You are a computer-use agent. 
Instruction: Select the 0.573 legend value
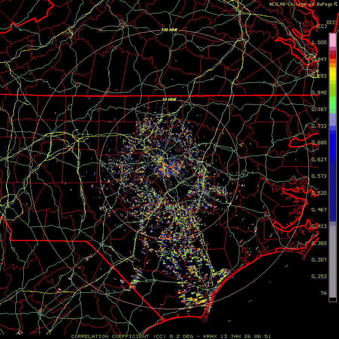[x=319, y=176]
